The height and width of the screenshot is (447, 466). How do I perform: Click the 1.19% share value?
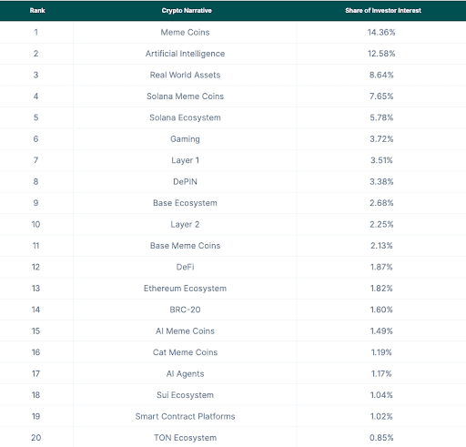click(381, 352)
